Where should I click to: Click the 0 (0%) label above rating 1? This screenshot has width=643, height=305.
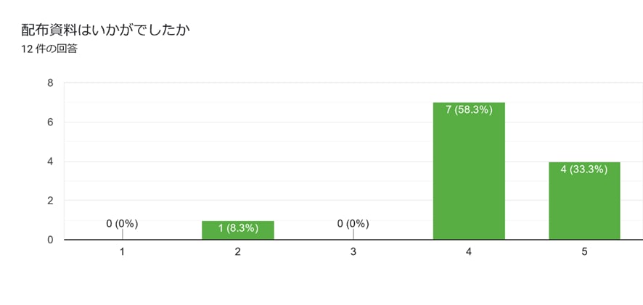(122, 224)
